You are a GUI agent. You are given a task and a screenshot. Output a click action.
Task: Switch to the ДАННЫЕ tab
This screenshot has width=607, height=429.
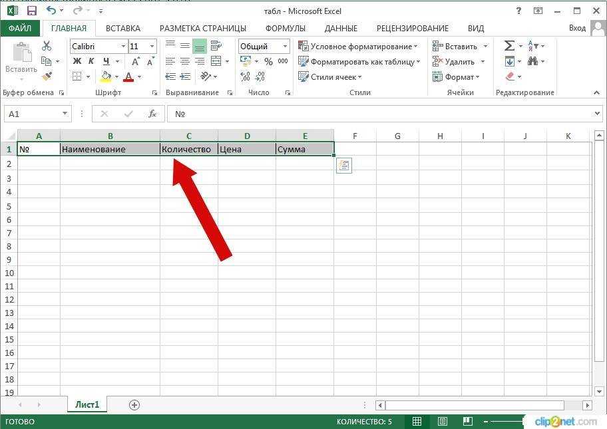(341, 28)
